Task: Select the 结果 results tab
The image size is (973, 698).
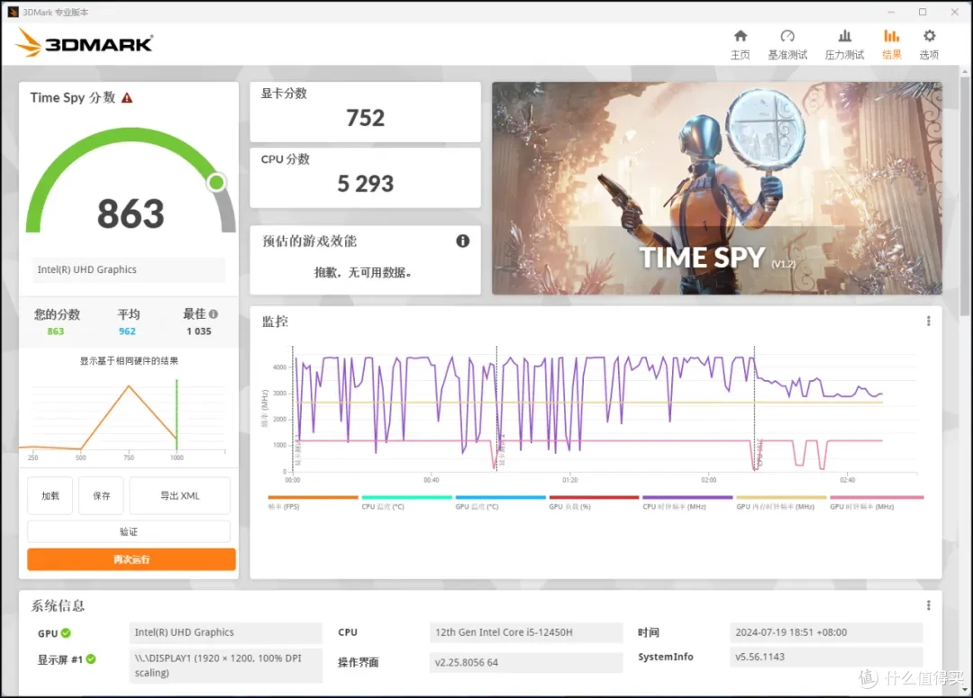Action: click(892, 45)
